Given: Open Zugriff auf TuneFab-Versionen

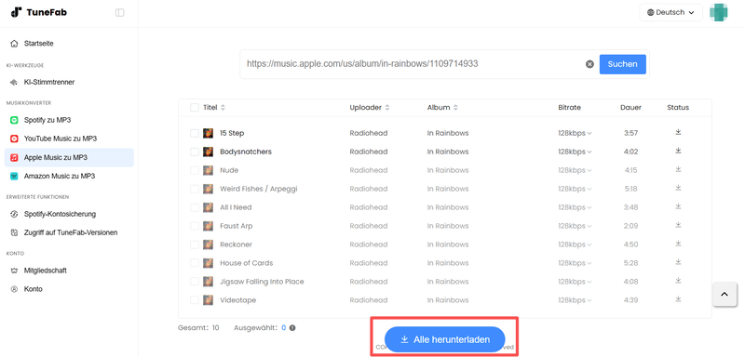Looking at the screenshot, I should pyautogui.click(x=69, y=232).
